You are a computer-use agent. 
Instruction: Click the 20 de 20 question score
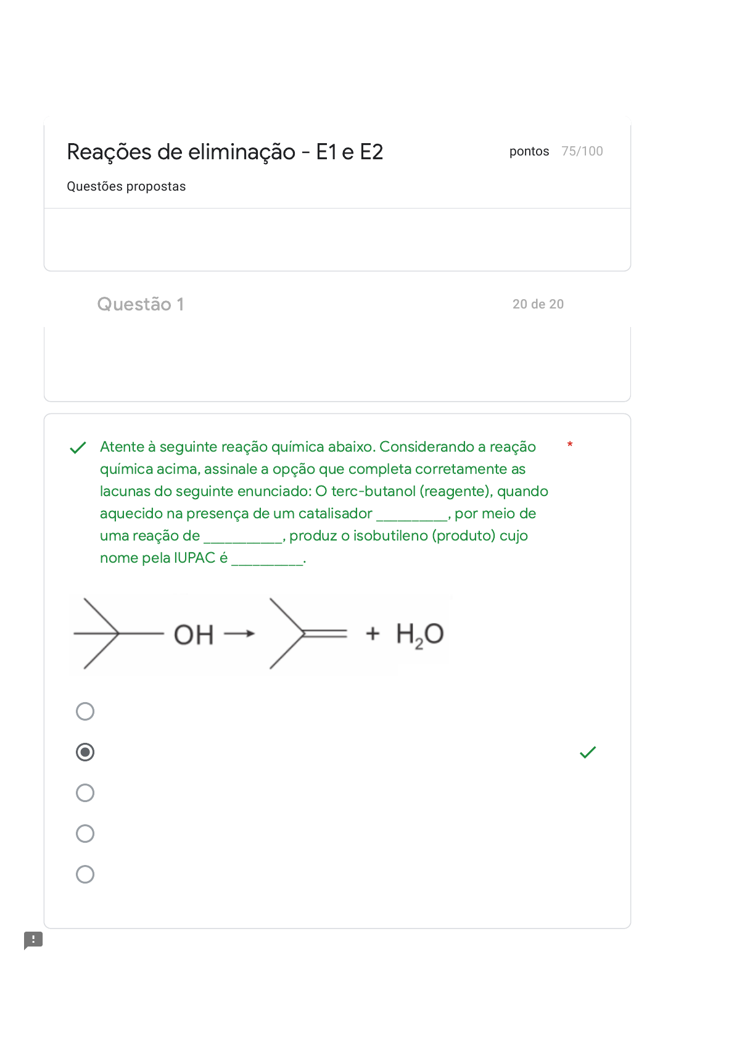tap(538, 304)
